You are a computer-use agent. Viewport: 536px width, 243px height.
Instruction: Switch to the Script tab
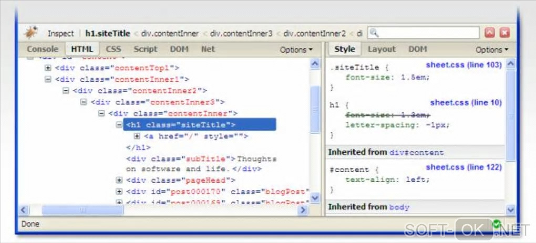(145, 49)
